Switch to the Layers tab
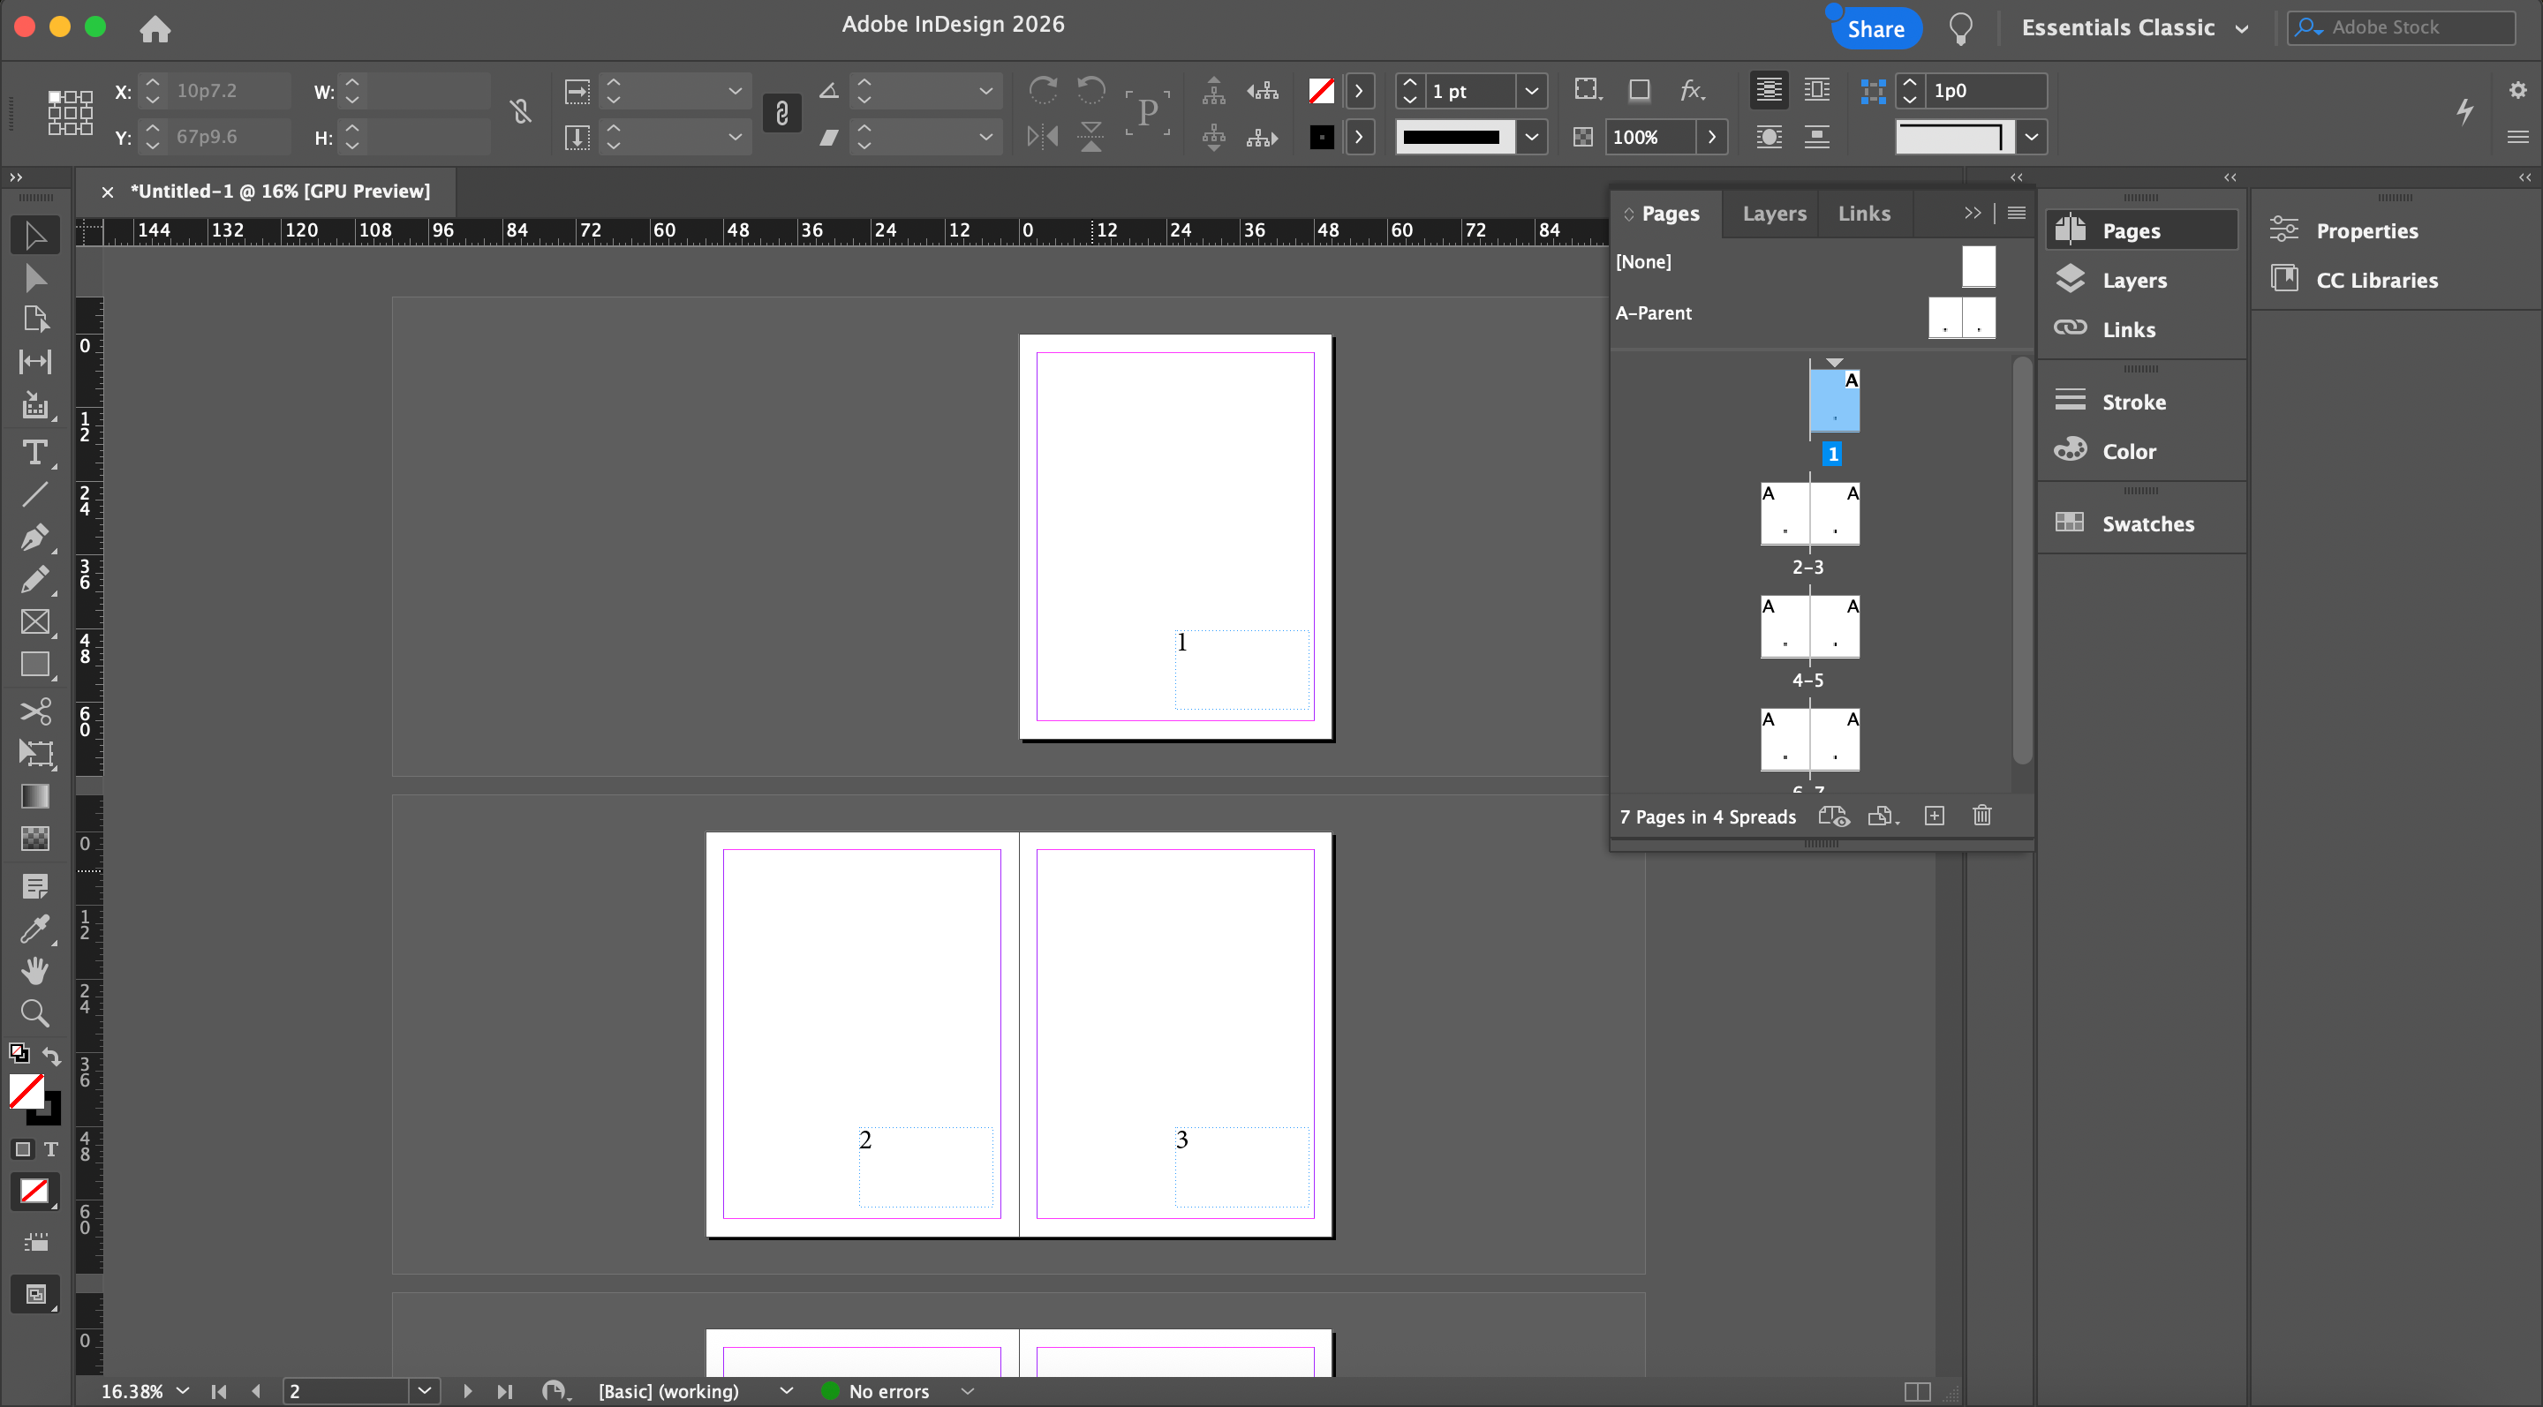 pos(1774,213)
